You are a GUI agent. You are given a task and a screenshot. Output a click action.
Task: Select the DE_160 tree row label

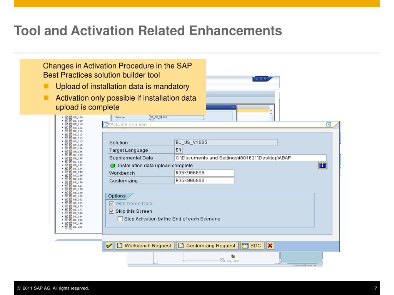click(78, 196)
